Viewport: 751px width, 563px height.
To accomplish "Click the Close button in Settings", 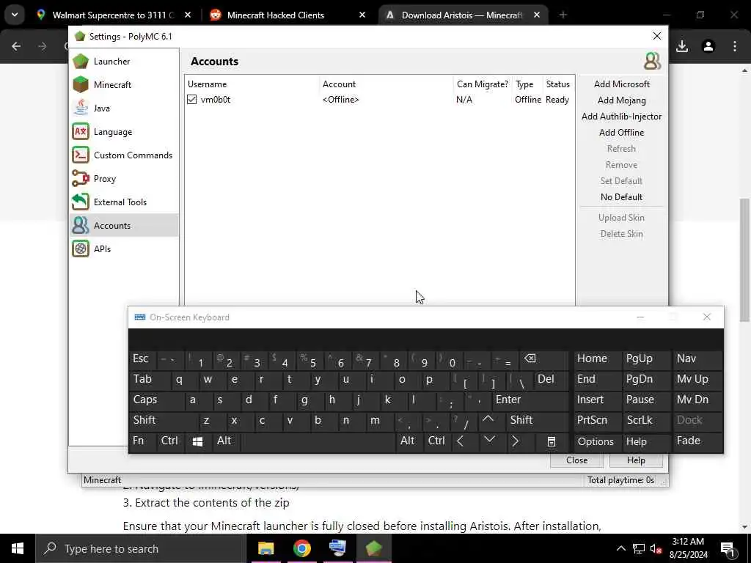I will coord(576,460).
